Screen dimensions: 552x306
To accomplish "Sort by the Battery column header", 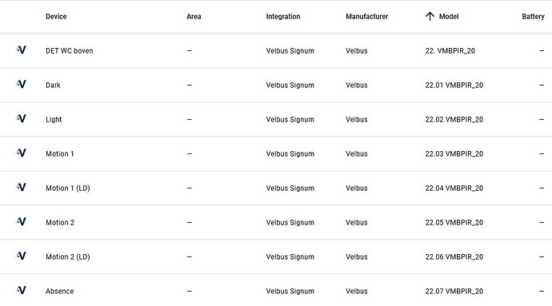I will tap(533, 17).
